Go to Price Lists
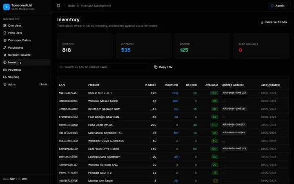This screenshot has width=294, height=184. pyautogui.click(x=26, y=33)
